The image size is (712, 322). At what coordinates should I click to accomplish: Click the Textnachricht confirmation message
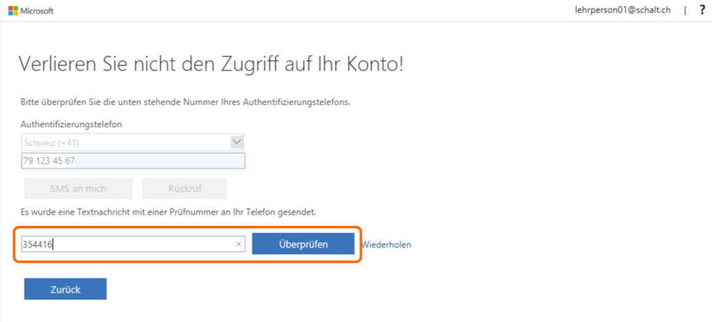tap(173, 211)
